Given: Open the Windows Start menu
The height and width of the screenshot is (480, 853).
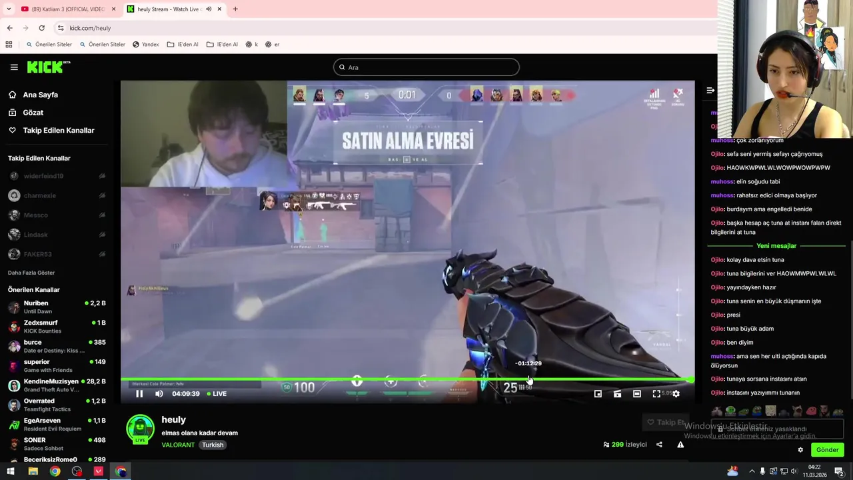Looking at the screenshot, I should point(11,471).
